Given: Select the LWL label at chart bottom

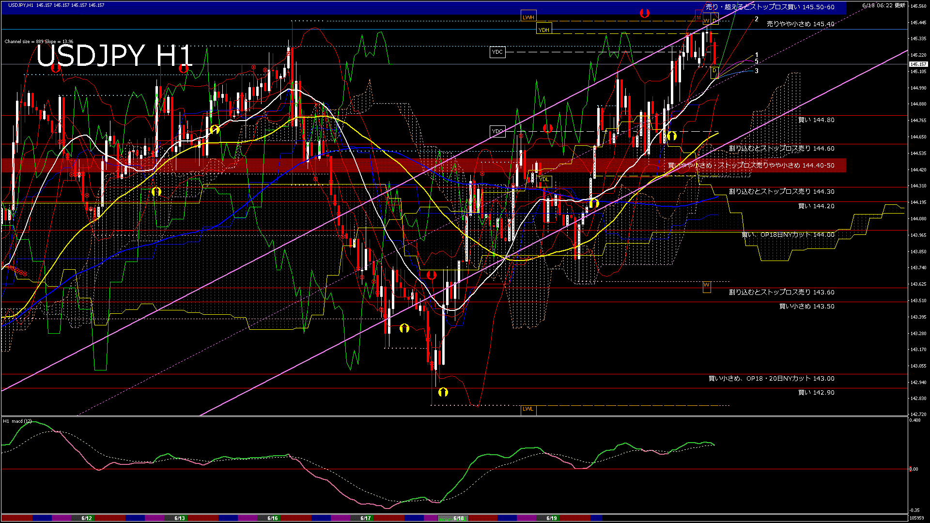Looking at the screenshot, I should tap(528, 409).
